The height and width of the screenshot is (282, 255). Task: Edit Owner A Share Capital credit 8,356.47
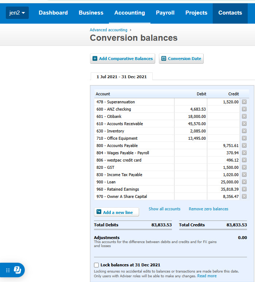223,196
